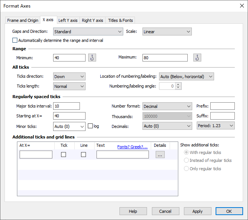Screen dimensions: 248x220
Task: Open the Titles & Fonts tab
Action: [x=120, y=20]
